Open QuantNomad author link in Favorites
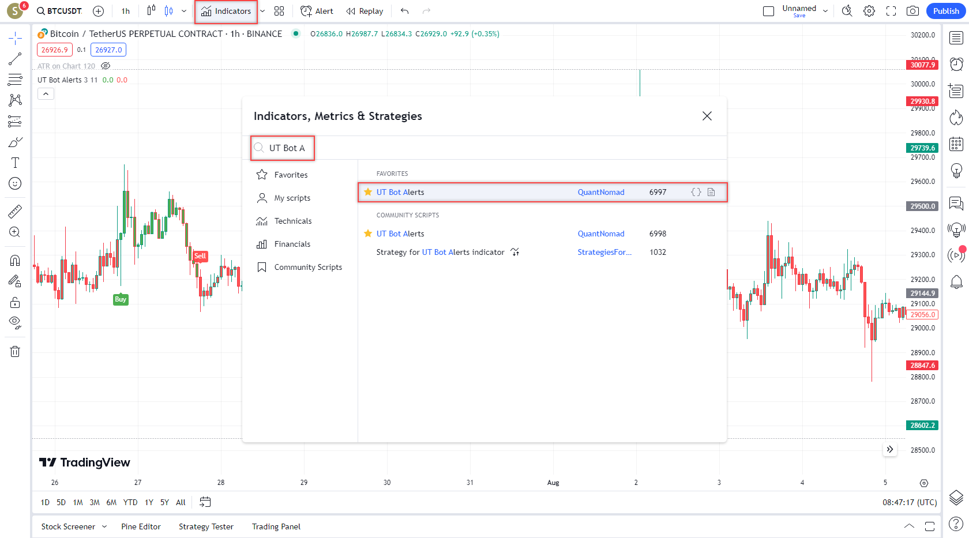The width and height of the screenshot is (969, 538). (x=600, y=192)
